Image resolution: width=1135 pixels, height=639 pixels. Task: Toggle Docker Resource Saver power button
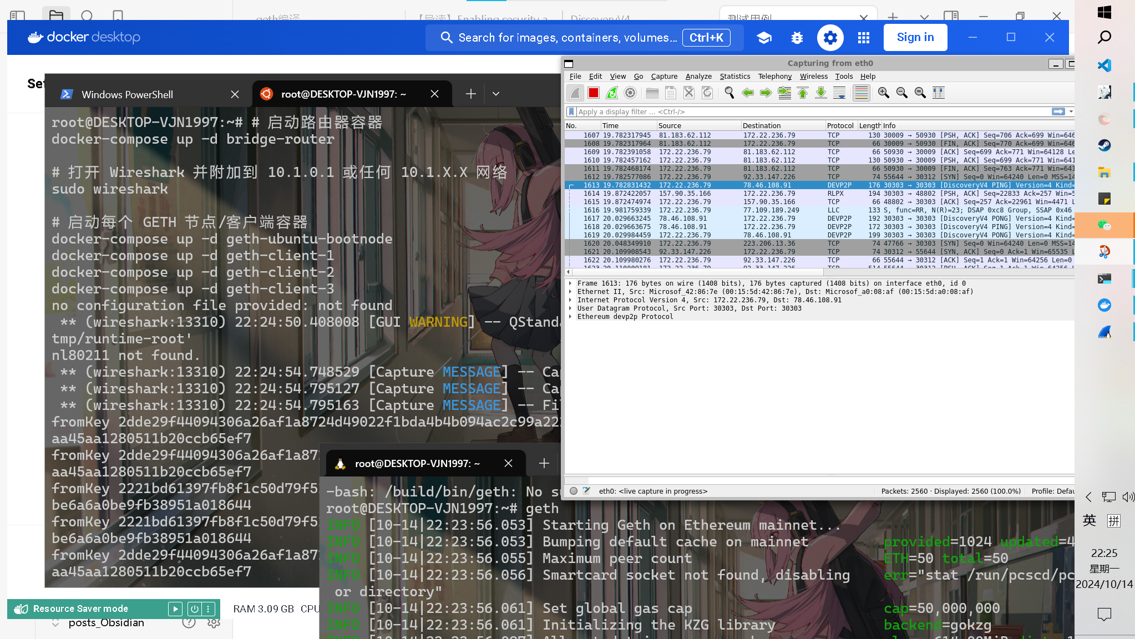195,608
